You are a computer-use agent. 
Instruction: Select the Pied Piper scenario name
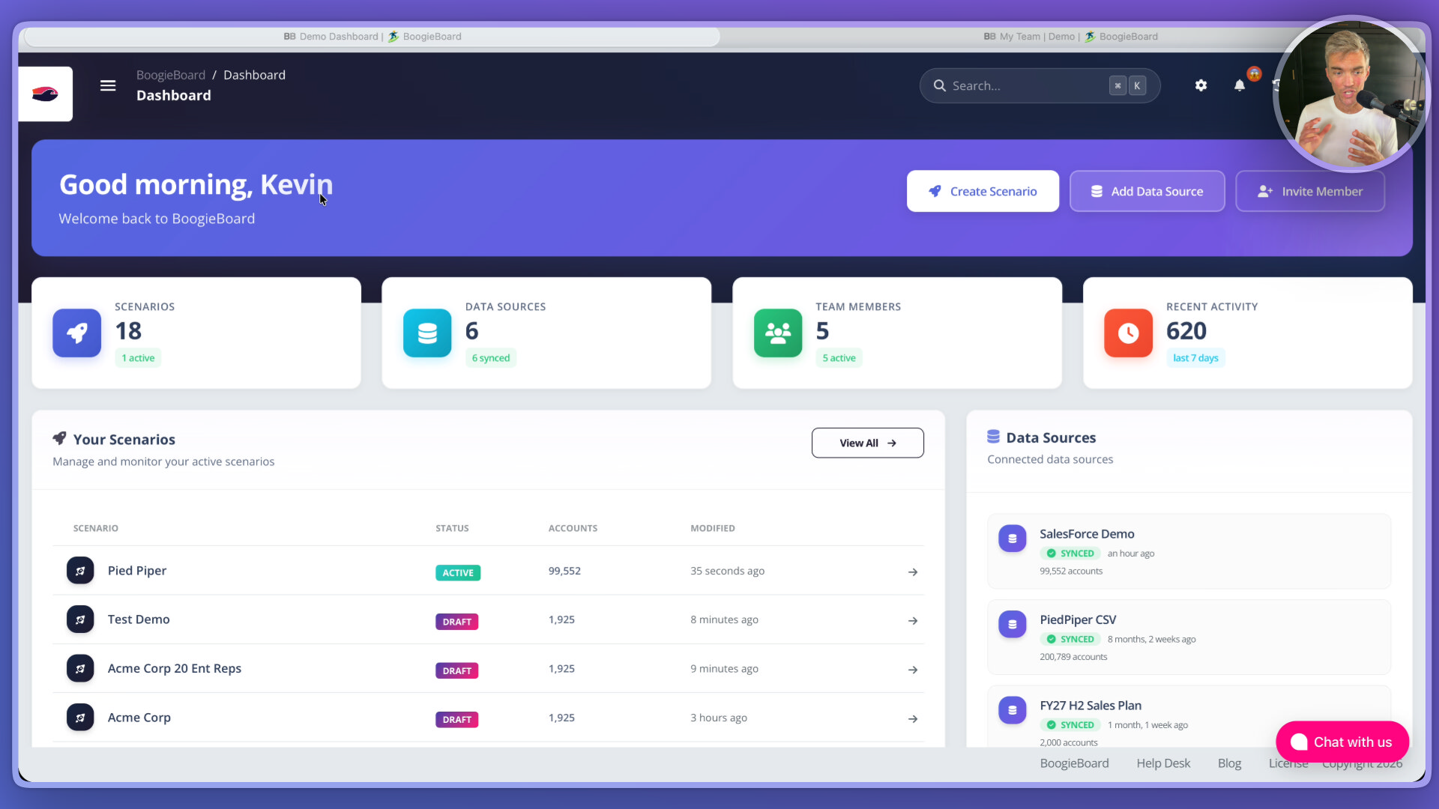[137, 571]
